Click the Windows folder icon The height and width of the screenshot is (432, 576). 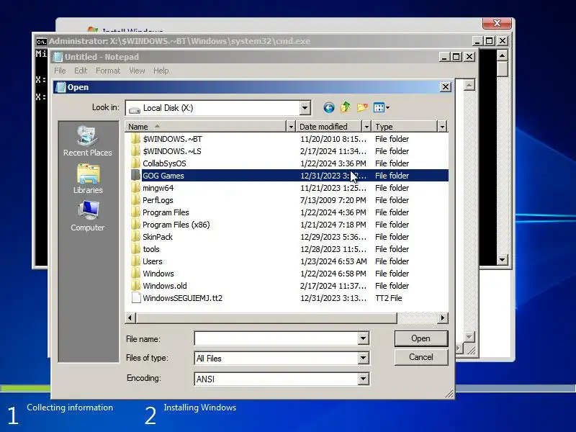[136, 274]
